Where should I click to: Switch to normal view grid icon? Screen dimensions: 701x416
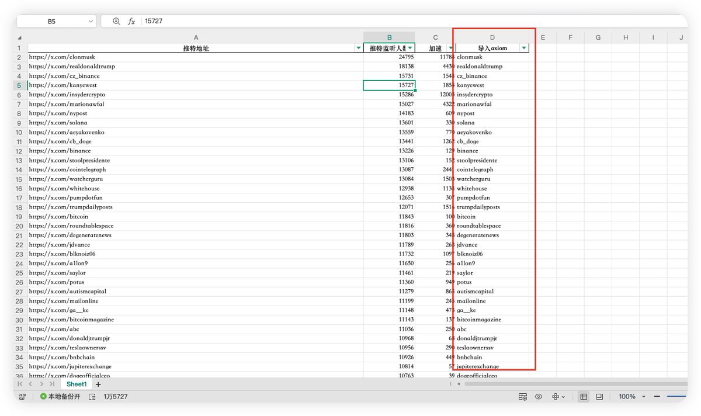[x=583, y=397]
